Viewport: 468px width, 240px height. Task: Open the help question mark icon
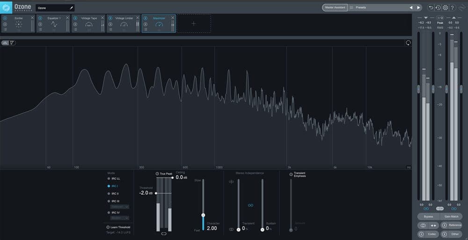pos(453,8)
